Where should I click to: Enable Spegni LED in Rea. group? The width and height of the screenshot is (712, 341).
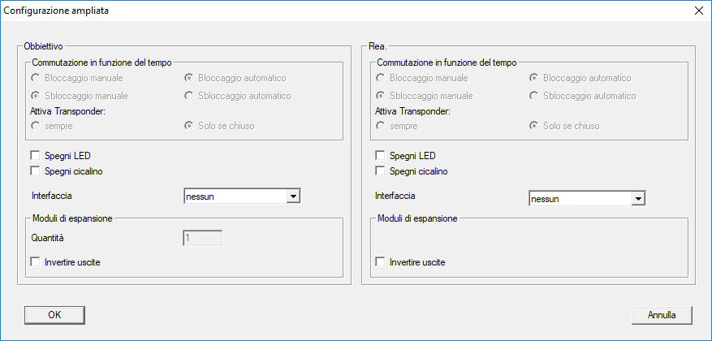pyautogui.click(x=380, y=155)
